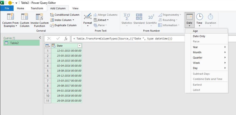Add a Conditional Column

click(x=65, y=15)
